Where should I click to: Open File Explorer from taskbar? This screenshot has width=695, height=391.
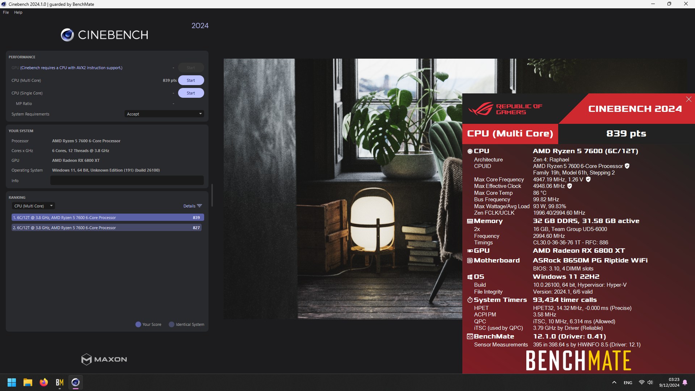pos(28,382)
